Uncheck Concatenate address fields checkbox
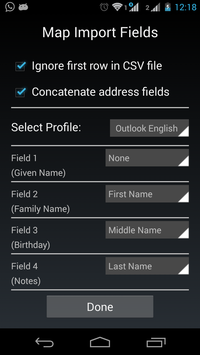This screenshot has width=200, height=355. 21,92
